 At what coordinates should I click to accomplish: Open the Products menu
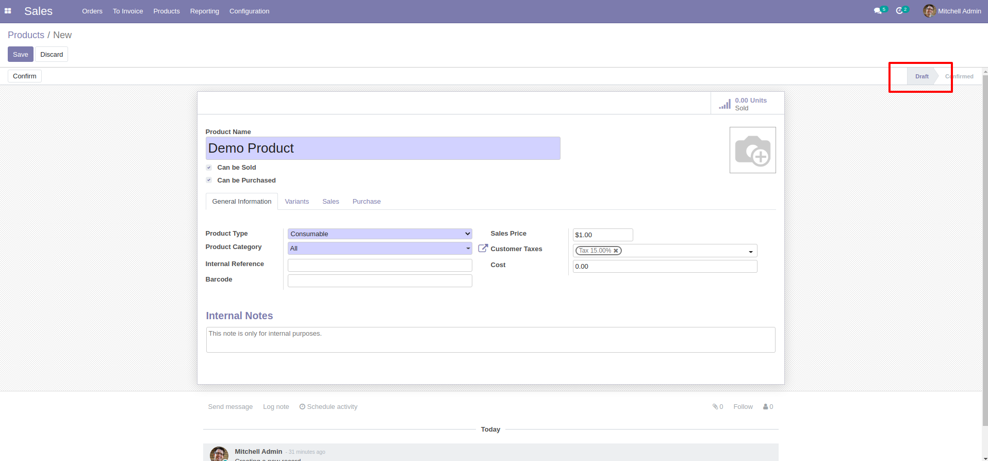(167, 11)
